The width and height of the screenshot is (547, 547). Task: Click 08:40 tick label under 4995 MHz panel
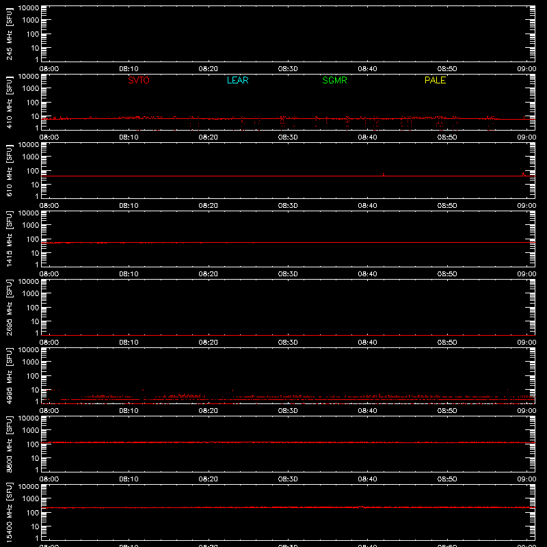[x=367, y=411]
